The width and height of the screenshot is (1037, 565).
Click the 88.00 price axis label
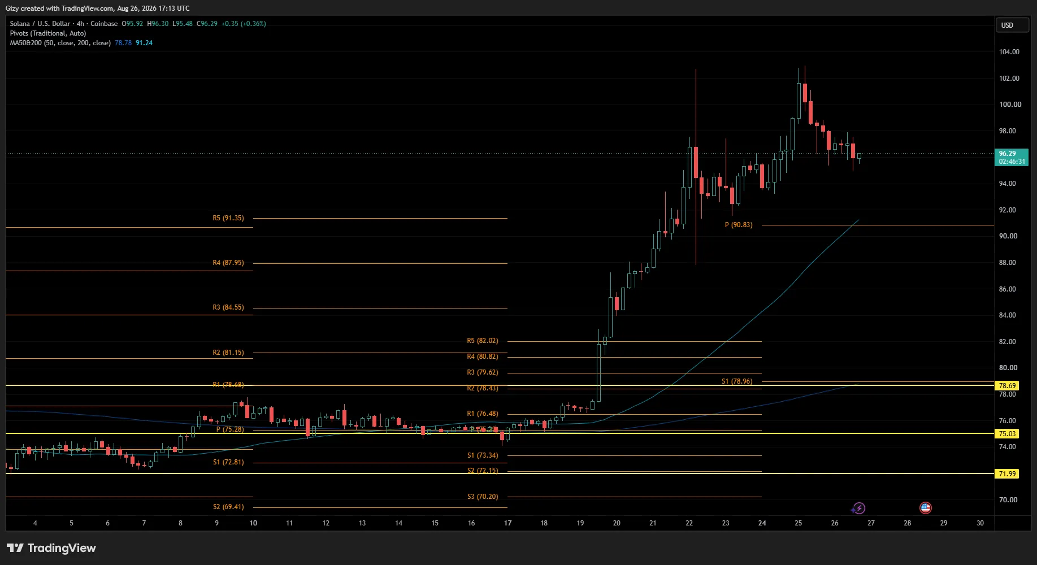pyautogui.click(x=1008, y=263)
